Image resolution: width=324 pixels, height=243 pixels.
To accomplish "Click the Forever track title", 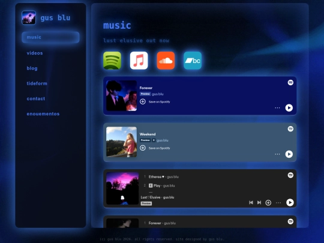I will pos(146,88).
